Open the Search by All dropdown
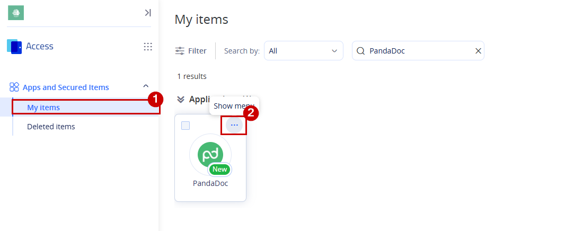The height and width of the screenshot is (231, 583). coord(303,50)
